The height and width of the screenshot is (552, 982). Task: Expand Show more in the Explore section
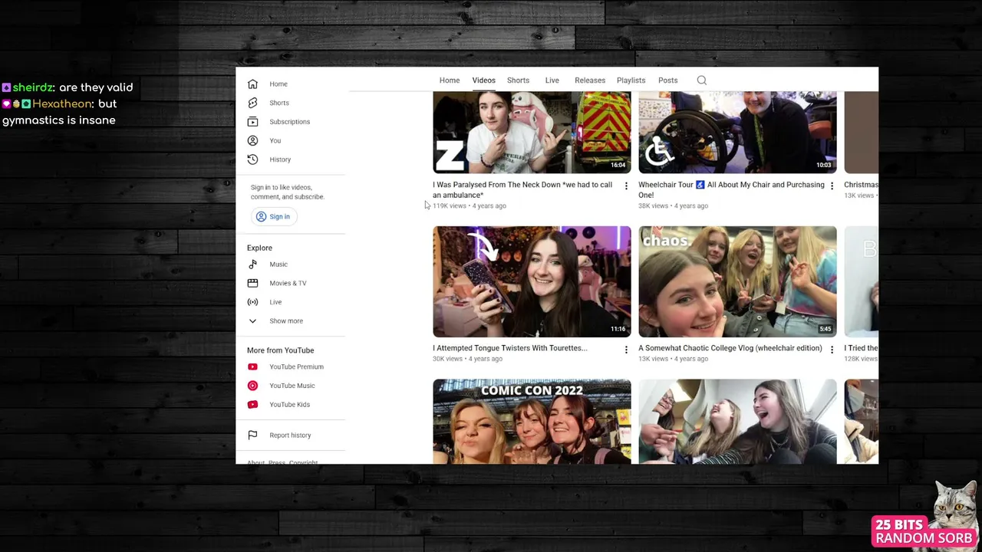[x=285, y=320]
